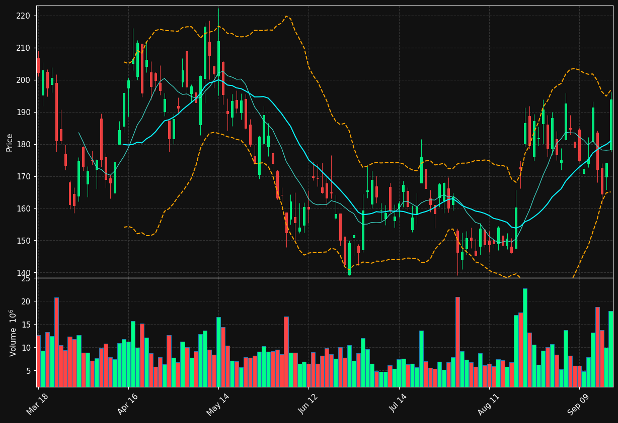This screenshot has height=423, width=618.
Task: Click the 140 price axis label
Action: [x=23, y=273]
